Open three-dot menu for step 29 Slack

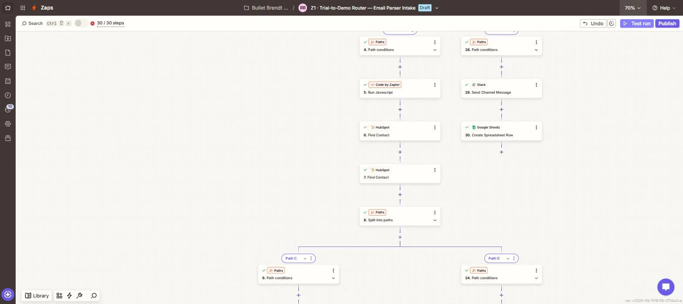(x=536, y=85)
